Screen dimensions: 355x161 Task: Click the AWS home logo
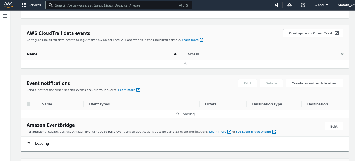pyautogui.click(x=8, y=5)
